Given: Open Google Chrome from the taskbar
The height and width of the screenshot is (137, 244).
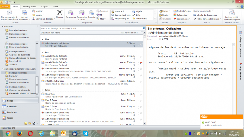Looking at the screenshot, I should [8, 133].
